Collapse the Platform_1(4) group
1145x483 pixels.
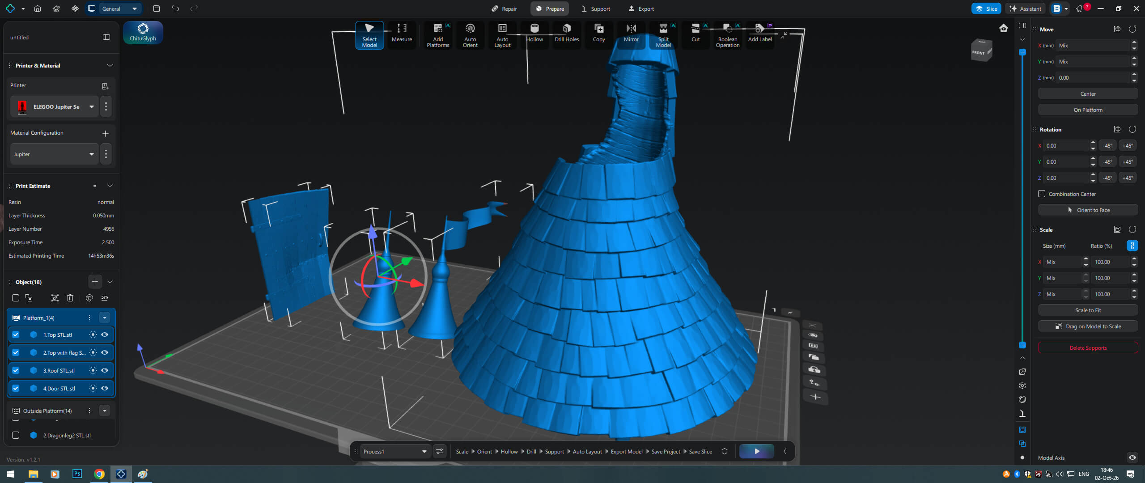coord(104,318)
